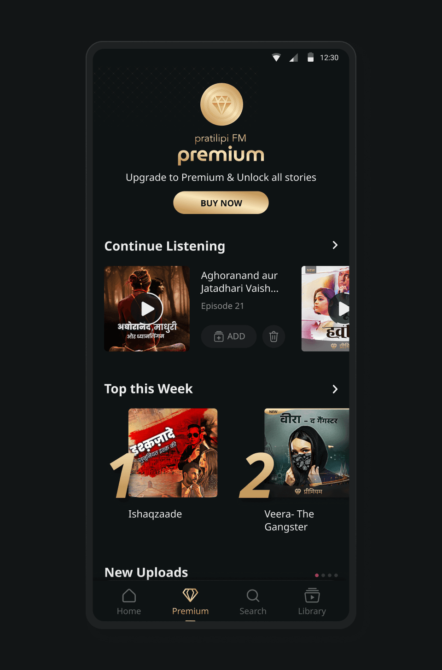
Task: Open Ishaqzaade cover thumbnail
Action: (173, 453)
